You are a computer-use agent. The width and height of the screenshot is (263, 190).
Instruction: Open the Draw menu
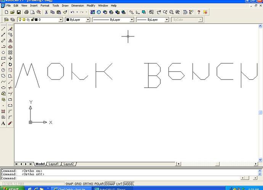pyautogui.click(x=65, y=6)
